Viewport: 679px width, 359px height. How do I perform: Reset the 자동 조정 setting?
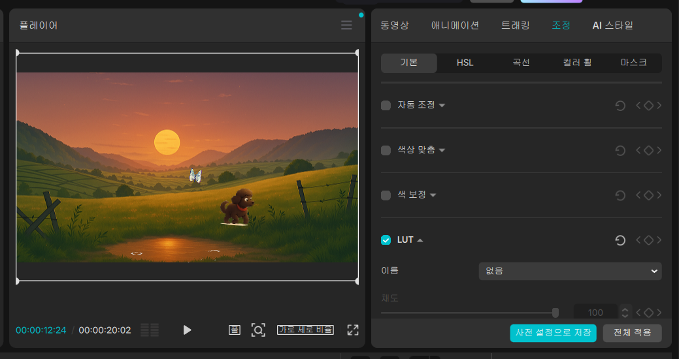coord(620,106)
